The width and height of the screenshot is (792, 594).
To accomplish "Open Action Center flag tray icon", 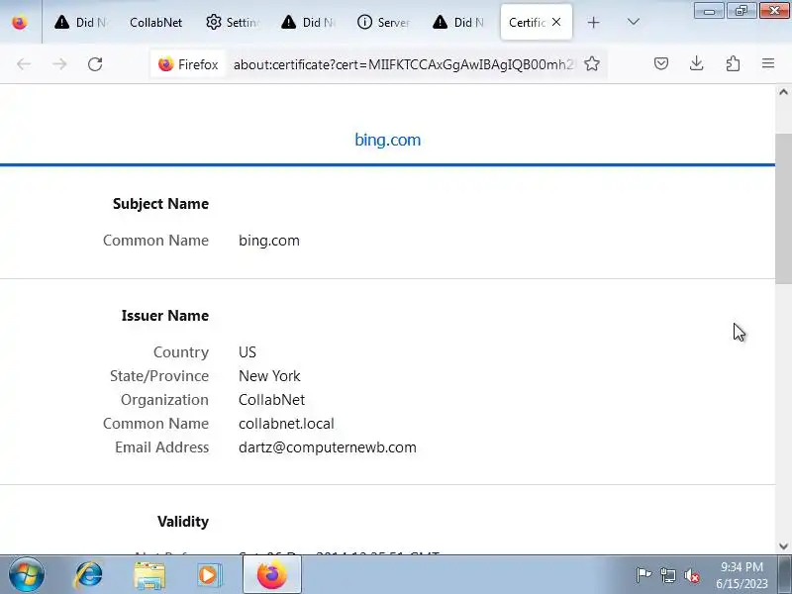I will [x=643, y=575].
